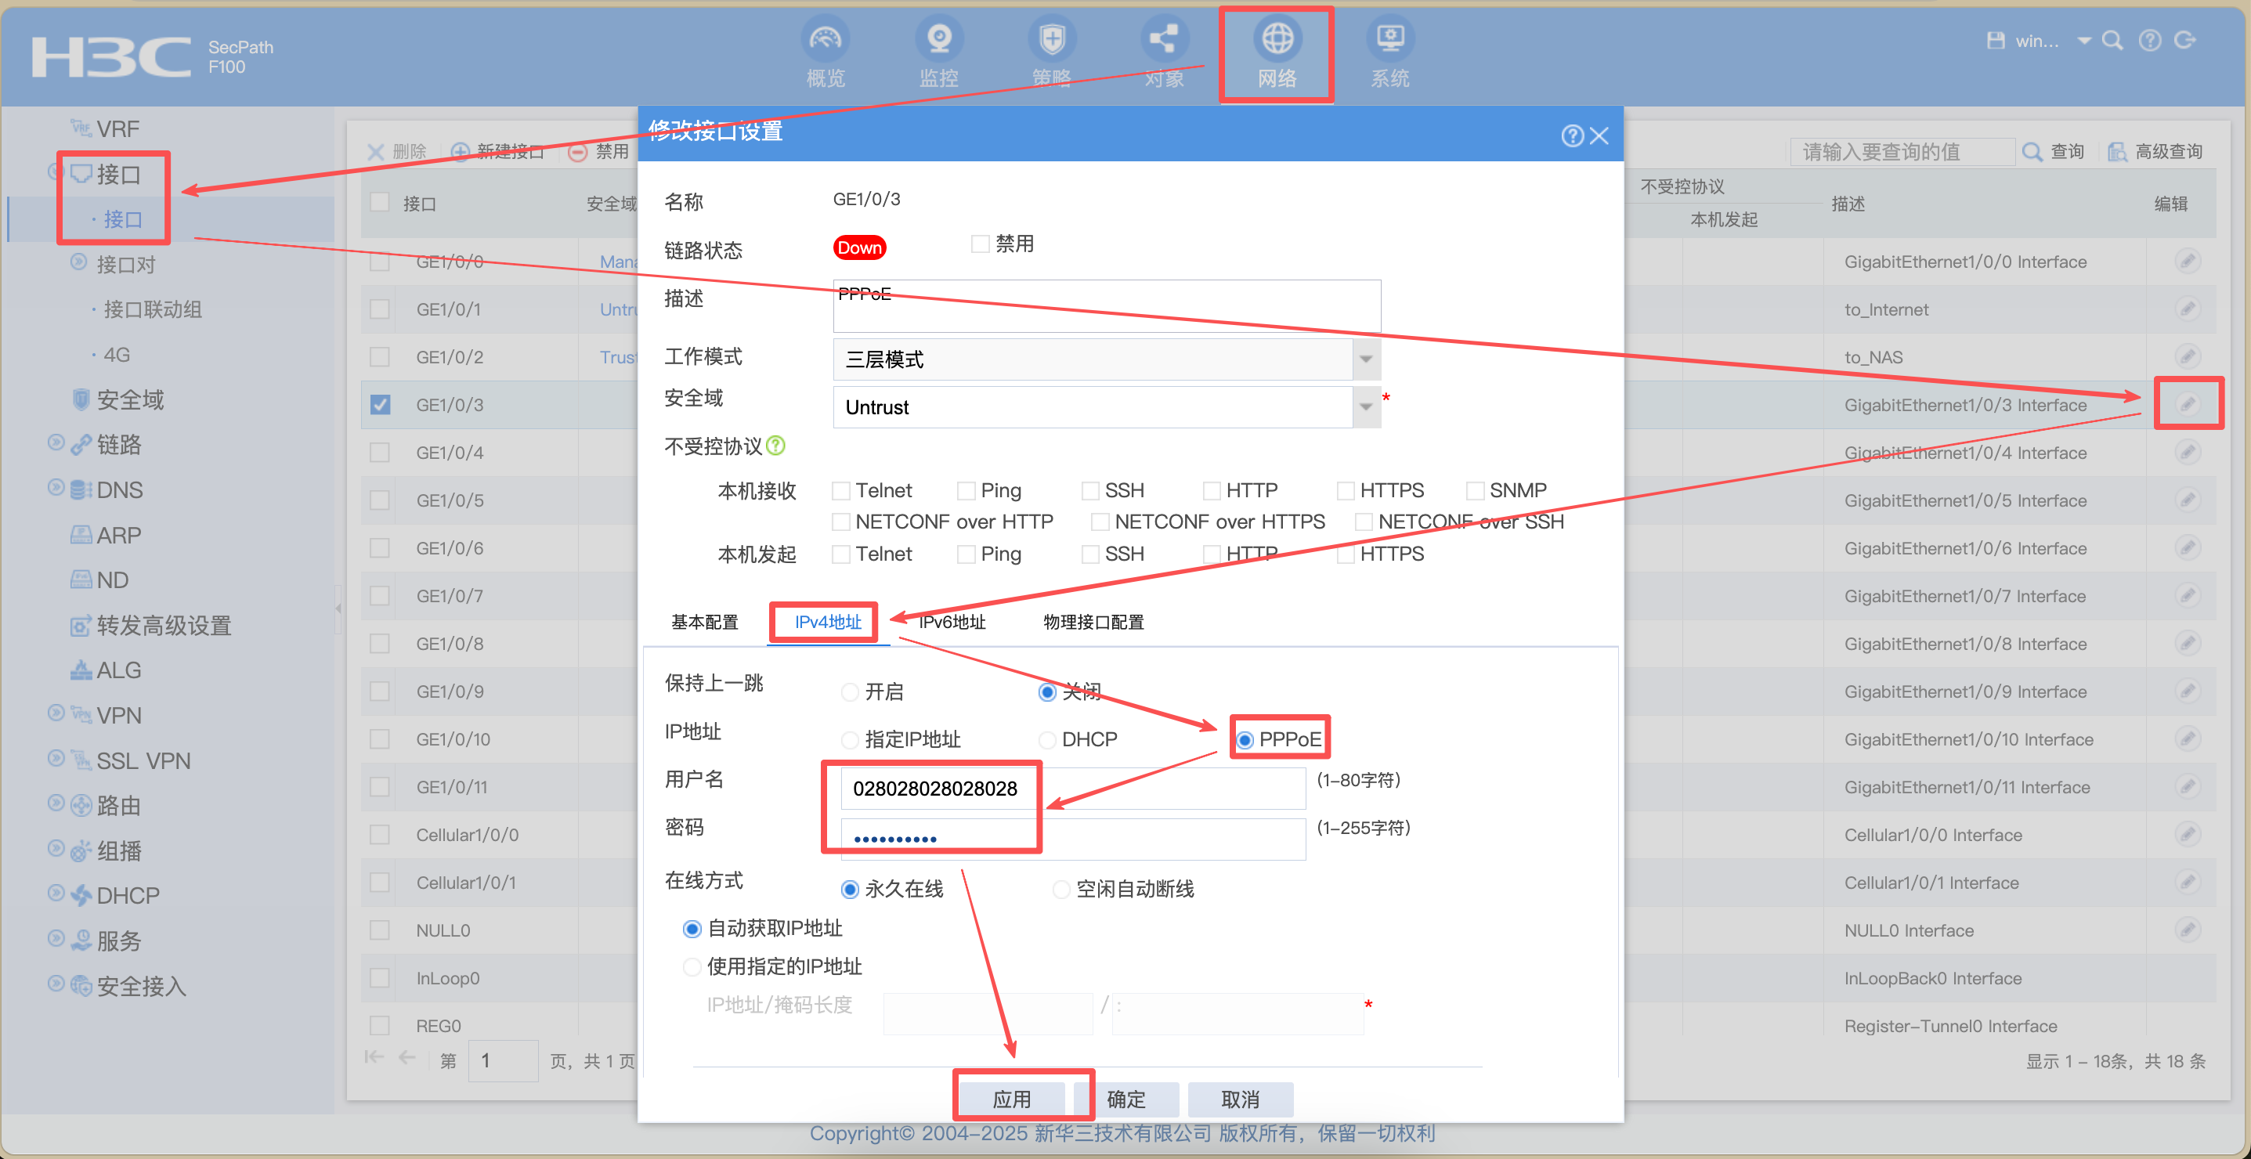The image size is (2251, 1159).
Task: Select the PPPoE radio button
Action: tap(1245, 740)
